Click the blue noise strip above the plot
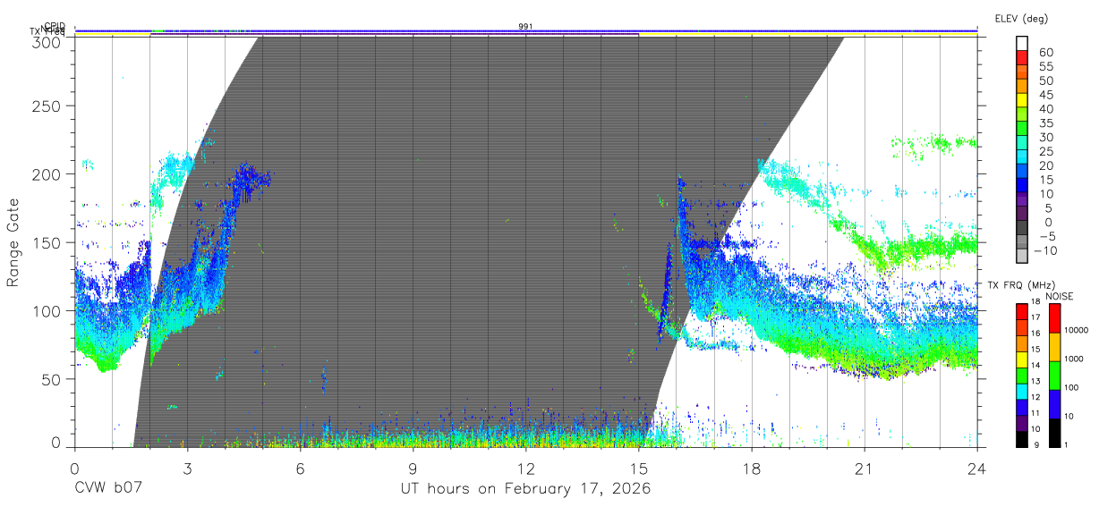 point(526,30)
